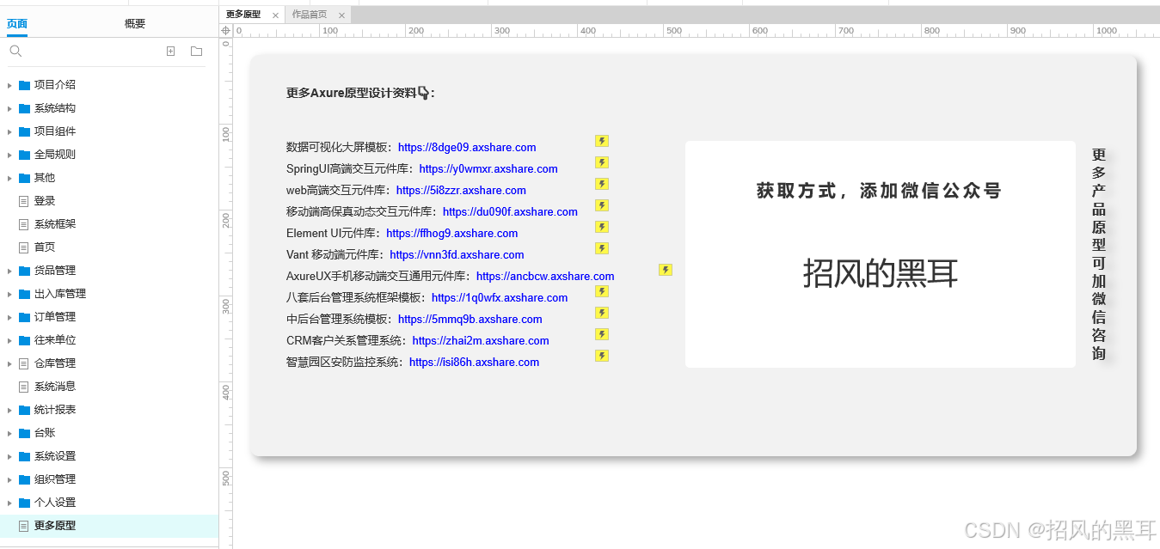
Task: Click page icon of 系统框架
Action: (24, 224)
